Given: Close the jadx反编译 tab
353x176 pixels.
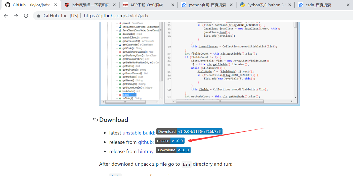Looking at the screenshot, I should click(x=114, y=5).
